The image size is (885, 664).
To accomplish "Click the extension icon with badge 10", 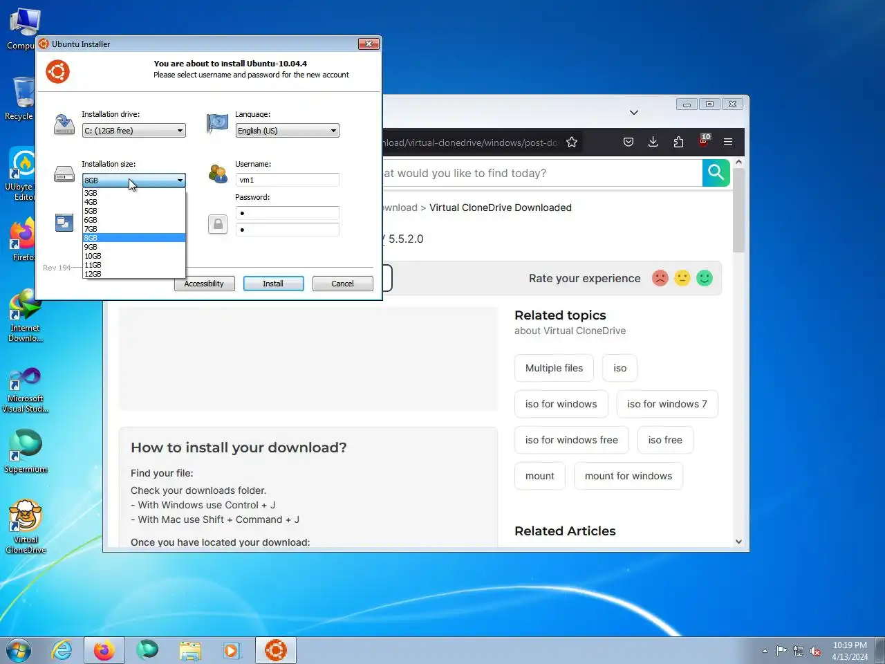I will [x=704, y=140].
